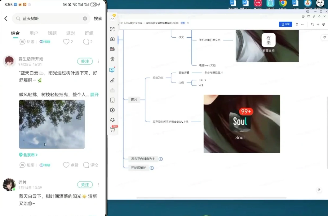Toggle the star favorite for this document
The height and width of the screenshot is (216, 328).
tap(188, 23)
